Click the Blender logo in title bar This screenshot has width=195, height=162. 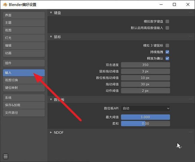coord(5,4)
